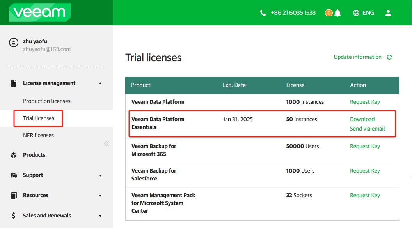The width and height of the screenshot is (412, 228).
Task: Collapse the License management section arrow
Action: click(100, 83)
